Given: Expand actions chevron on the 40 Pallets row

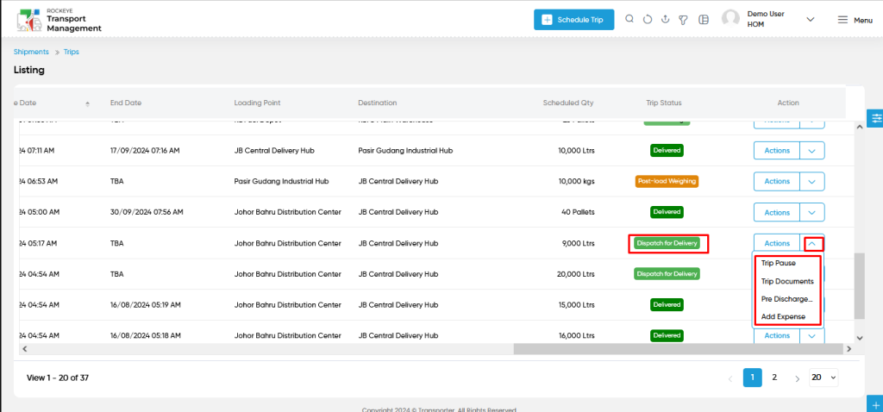Looking at the screenshot, I should (812, 213).
